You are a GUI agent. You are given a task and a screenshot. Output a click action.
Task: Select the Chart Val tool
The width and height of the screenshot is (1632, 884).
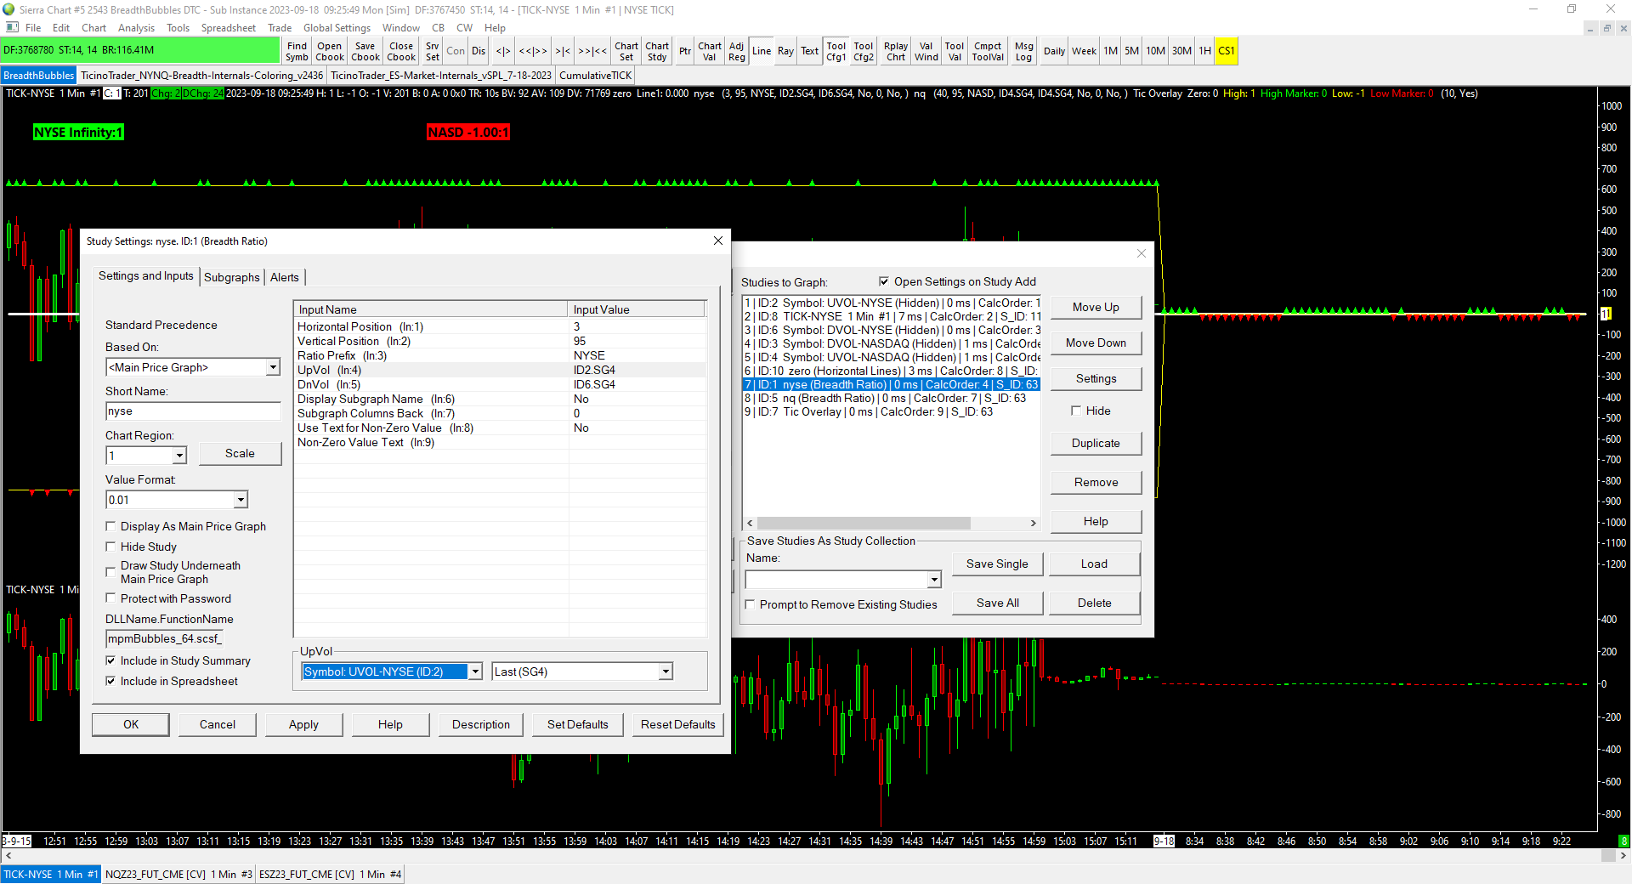point(710,51)
